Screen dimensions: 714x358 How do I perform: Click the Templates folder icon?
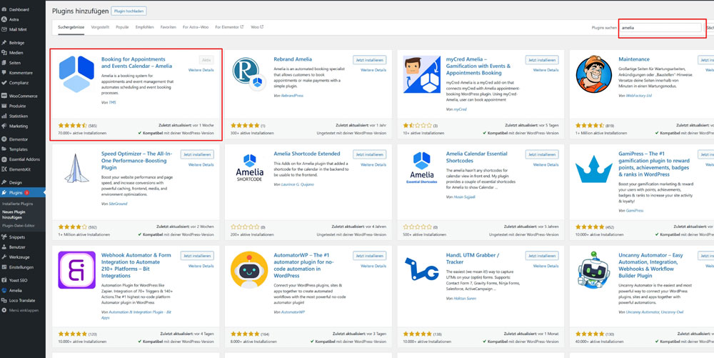pyautogui.click(x=4, y=149)
